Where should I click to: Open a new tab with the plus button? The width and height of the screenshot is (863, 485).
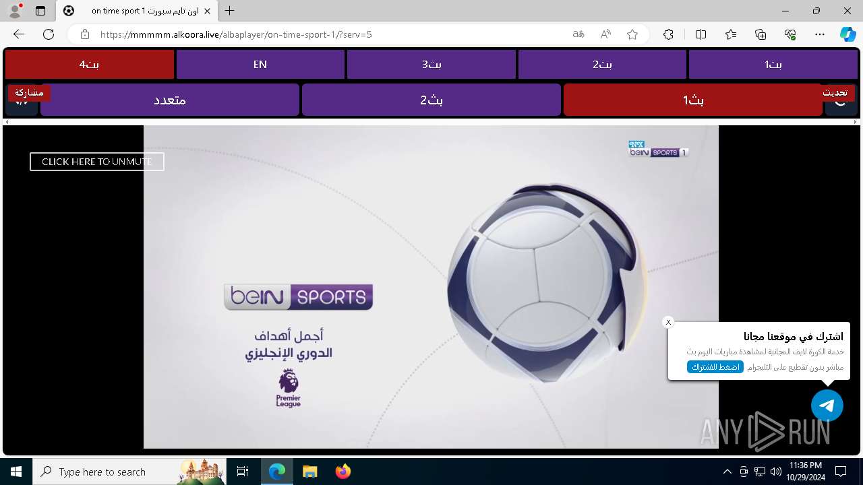click(230, 11)
